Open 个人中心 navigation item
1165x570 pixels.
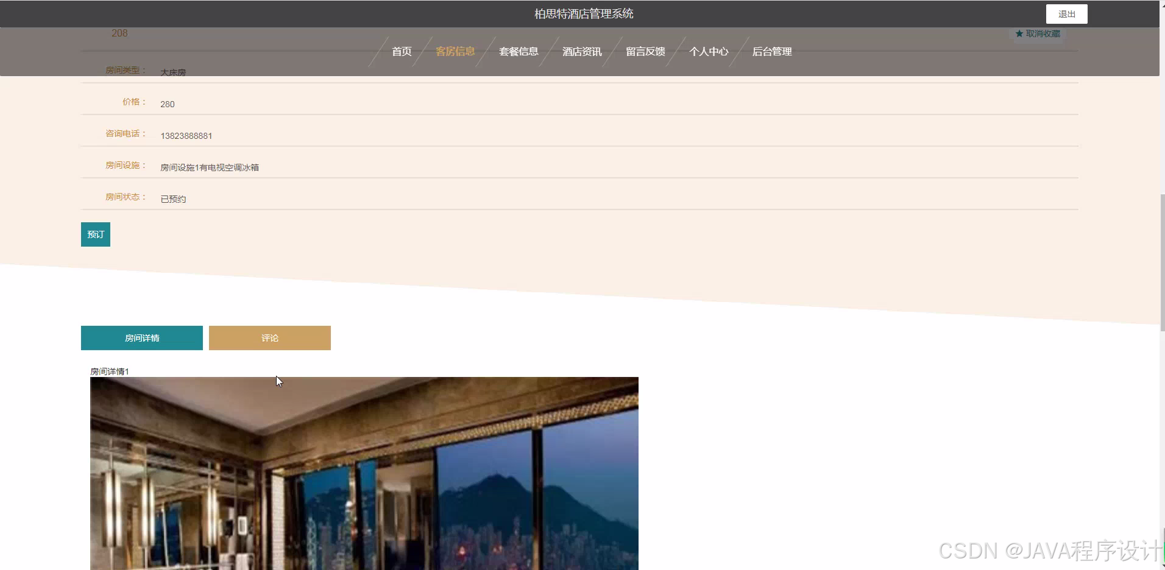[x=709, y=52]
